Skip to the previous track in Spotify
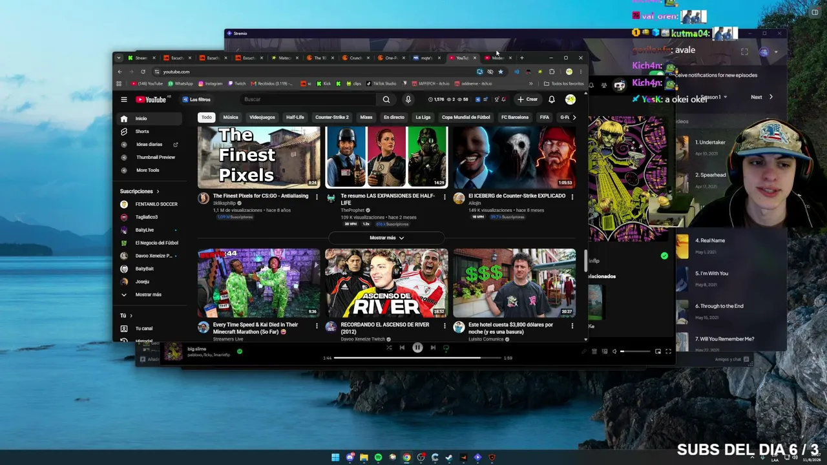 point(402,347)
